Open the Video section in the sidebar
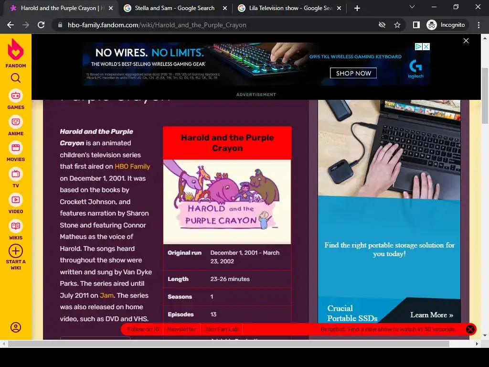Image resolution: width=489 pixels, height=367 pixels. (16, 204)
